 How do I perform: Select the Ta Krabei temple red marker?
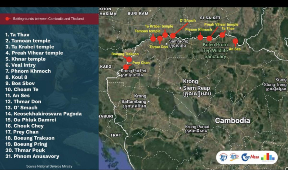(165, 35)
